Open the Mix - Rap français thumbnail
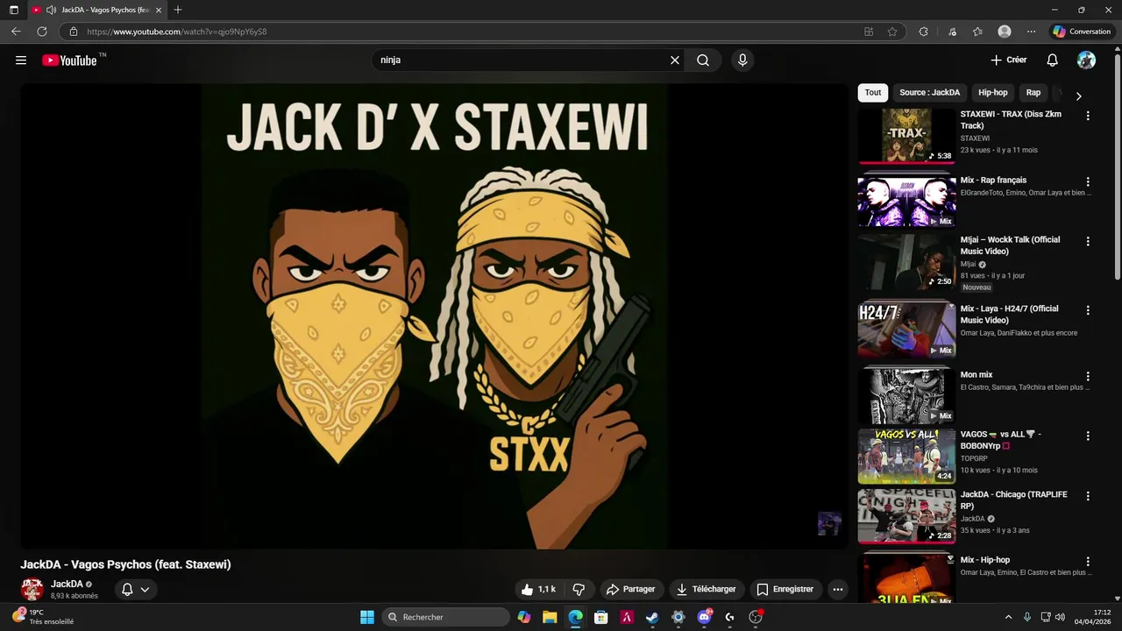 (906, 201)
